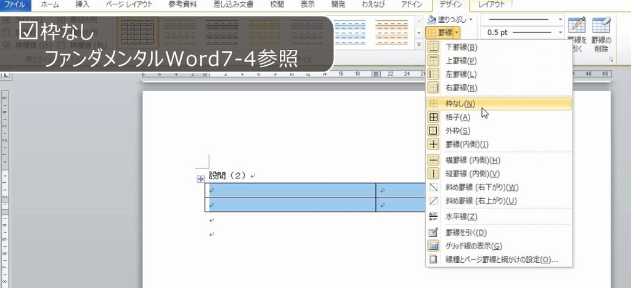Click the ruler tab stop selector
631x288 pixels.
coord(6,74)
